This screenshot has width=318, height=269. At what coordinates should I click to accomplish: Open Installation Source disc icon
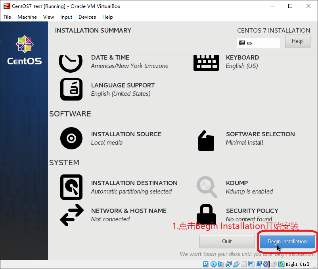pyautogui.click(x=71, y=138)
